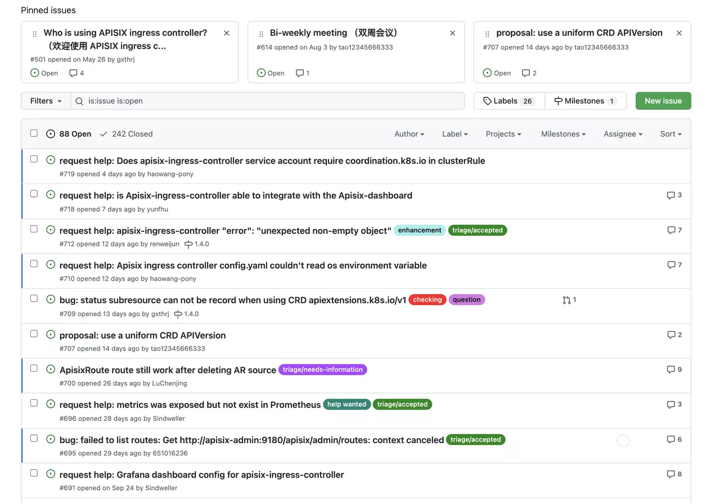Screen dimensions: 720x504
Task: Focus the 'is:issue is:open' search field
Action: pos(268,101)
